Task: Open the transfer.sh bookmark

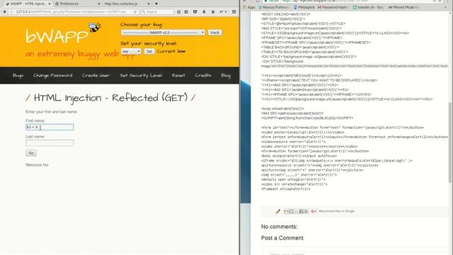Action: click(x=368, y=7)
